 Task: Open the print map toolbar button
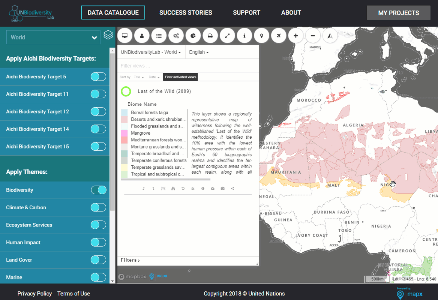coord(210,36)
